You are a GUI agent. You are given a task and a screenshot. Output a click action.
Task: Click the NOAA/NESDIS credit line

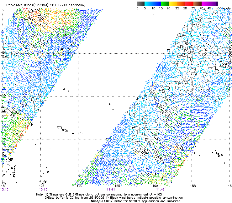click(135, 201)
